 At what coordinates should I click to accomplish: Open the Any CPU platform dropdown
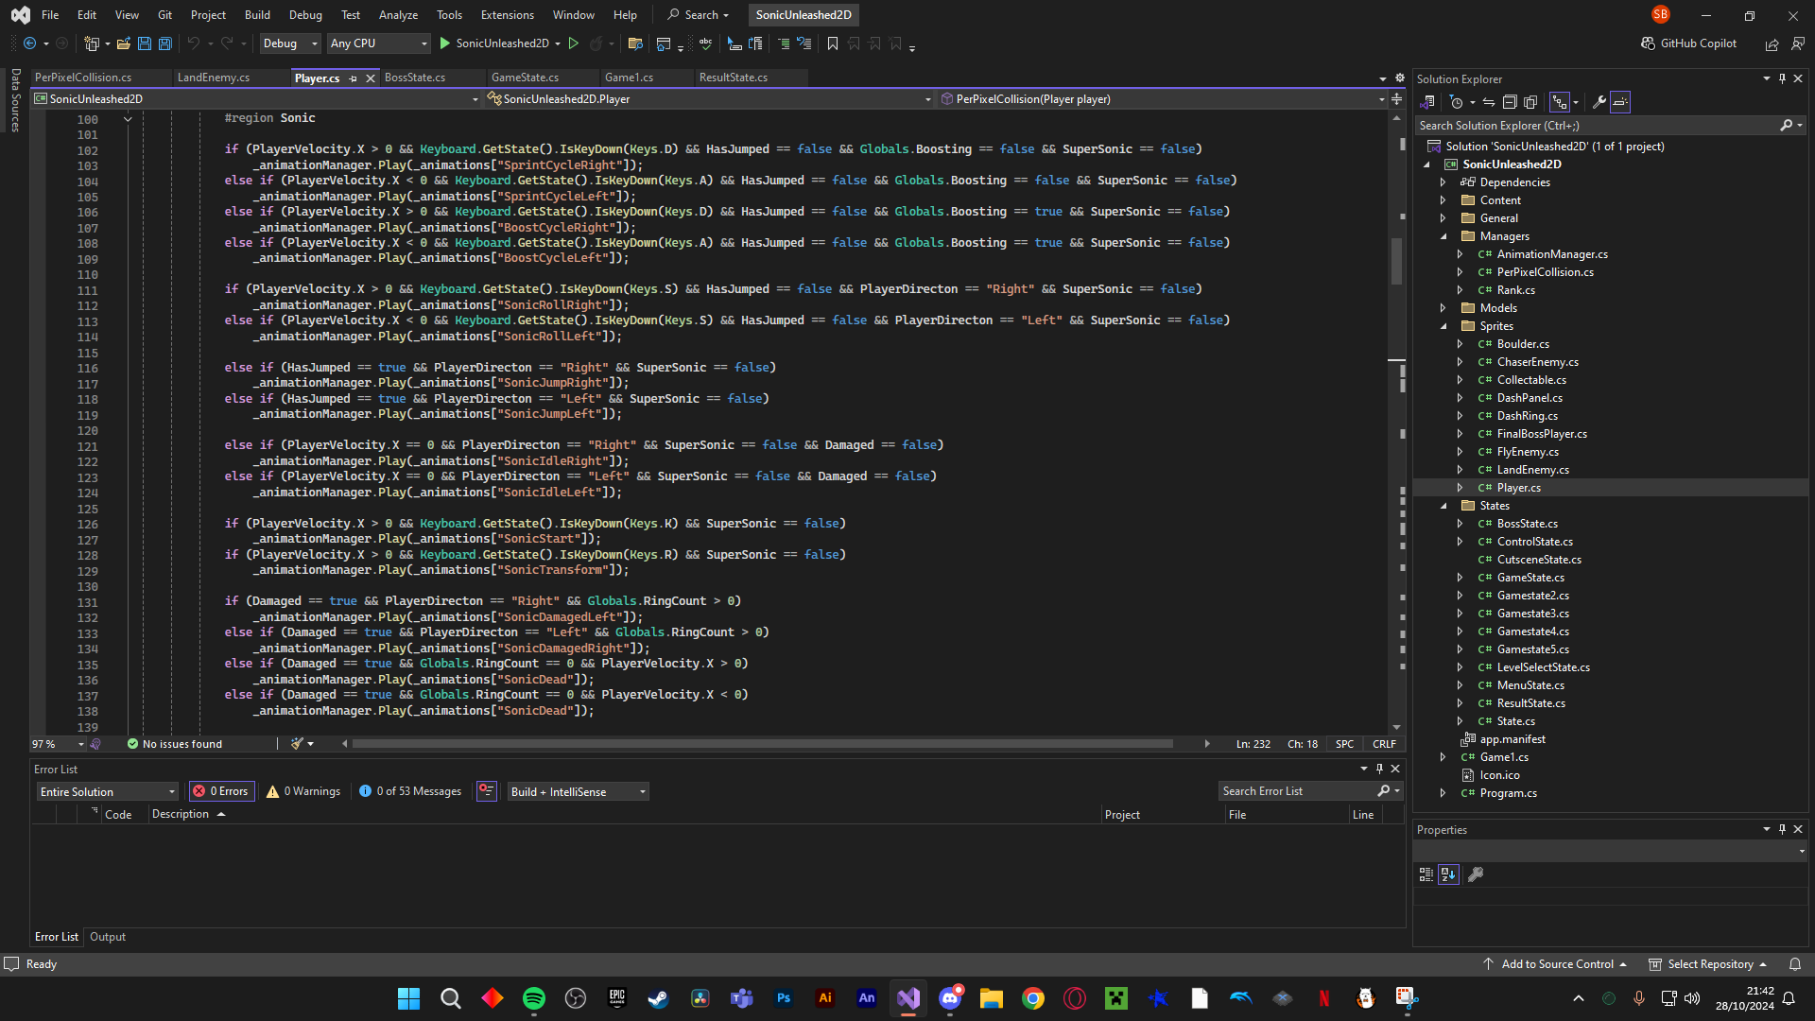378,43
